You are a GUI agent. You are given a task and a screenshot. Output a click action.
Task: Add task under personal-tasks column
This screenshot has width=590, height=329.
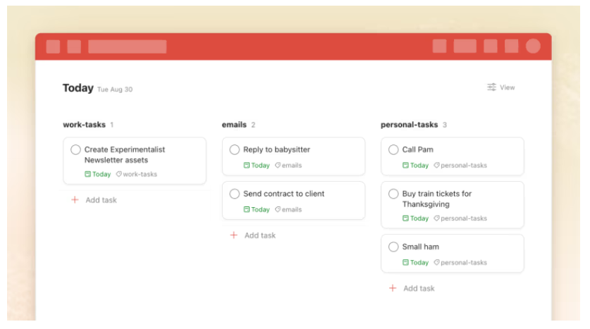pos(411,288)
